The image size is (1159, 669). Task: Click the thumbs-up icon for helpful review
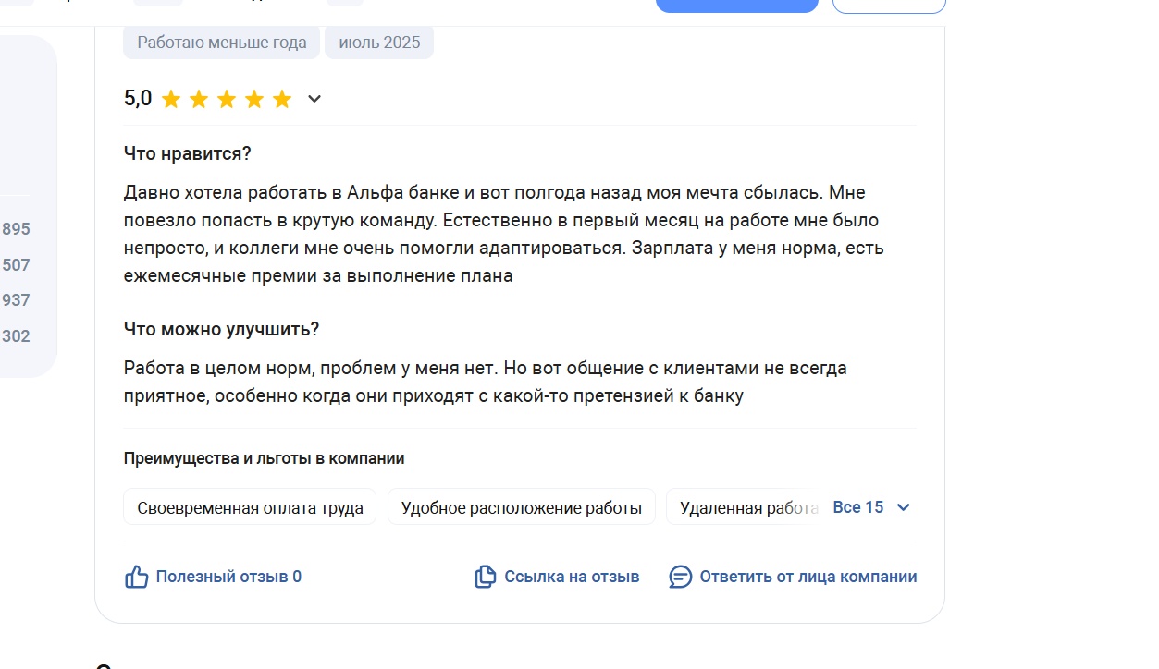click(137, 577)
